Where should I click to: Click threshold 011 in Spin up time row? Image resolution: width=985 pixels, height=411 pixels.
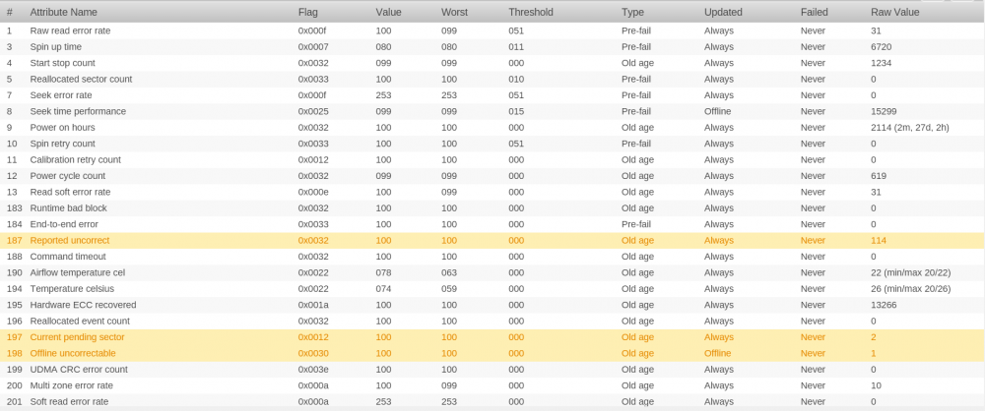pos(516,47)
